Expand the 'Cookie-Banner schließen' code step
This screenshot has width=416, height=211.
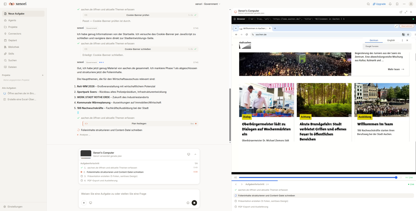(x=140, y=49)
